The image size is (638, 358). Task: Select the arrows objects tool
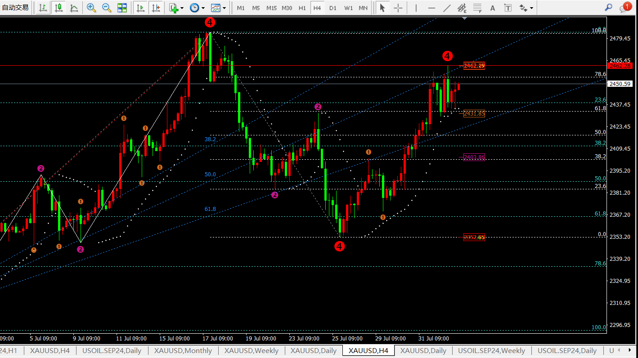(523, 8)
